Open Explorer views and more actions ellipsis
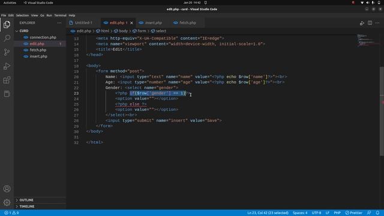Image resolution: width=384 pixels, height=216 pixels. pyautogui.click(x=59, y=23)
